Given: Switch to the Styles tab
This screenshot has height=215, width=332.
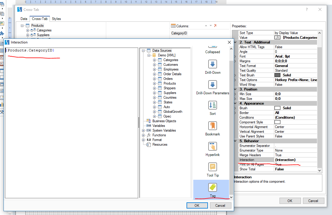Looking at the screenshot, I should [x=56, y=19].
